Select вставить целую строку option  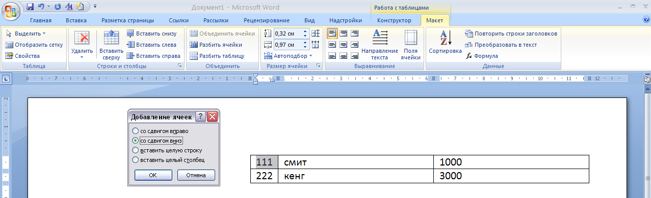pyautogui.click(x=167, y=150)
